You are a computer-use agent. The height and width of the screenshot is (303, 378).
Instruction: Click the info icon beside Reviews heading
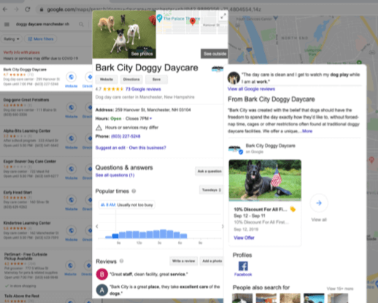click(121, 261)
